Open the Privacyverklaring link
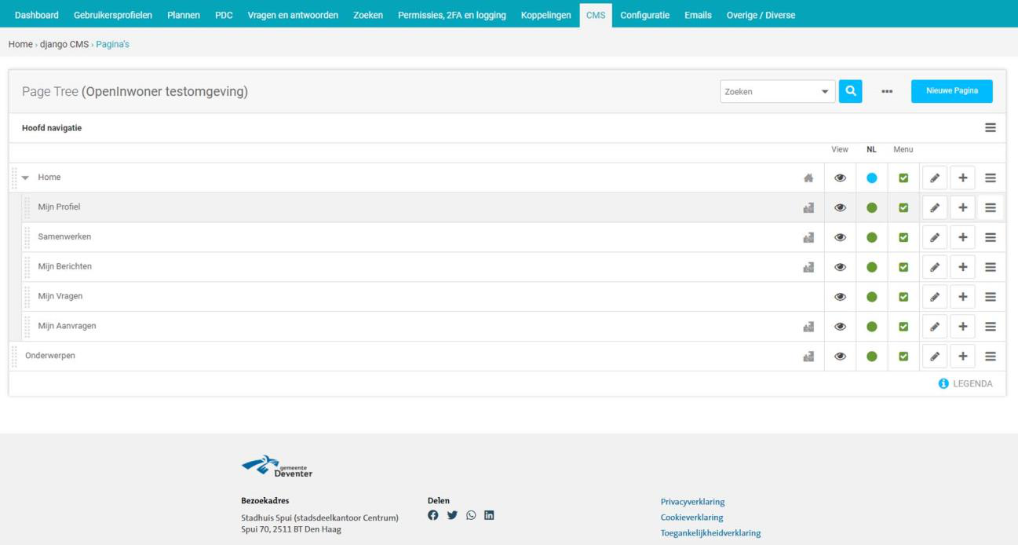 pyautogui.click(x=692, y=502)
